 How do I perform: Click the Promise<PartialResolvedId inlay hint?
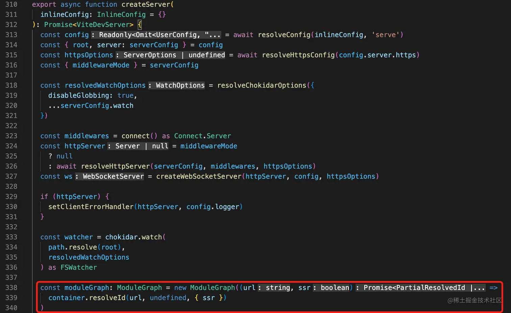(x=420, y=288)
